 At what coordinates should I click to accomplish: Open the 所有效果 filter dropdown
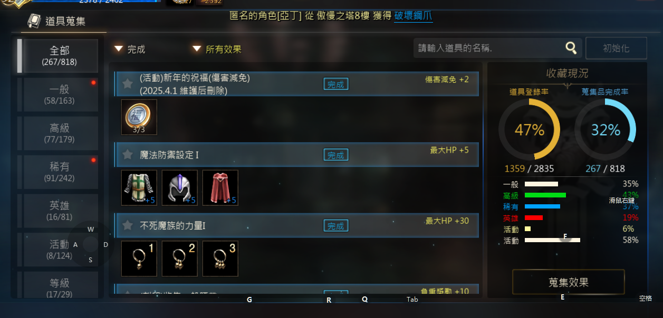pos(217,49)
